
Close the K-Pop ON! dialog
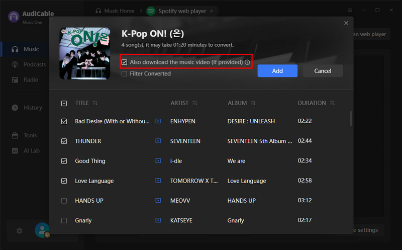346,23
